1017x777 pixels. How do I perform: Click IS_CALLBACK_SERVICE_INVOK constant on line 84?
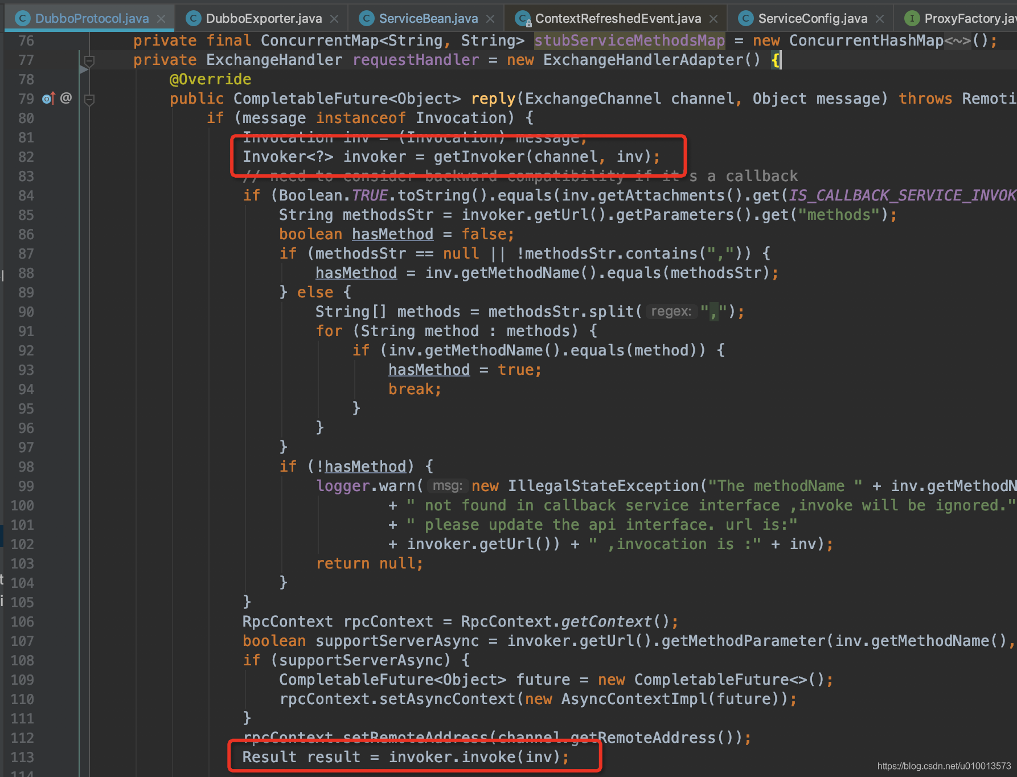[x=902, y=195]
